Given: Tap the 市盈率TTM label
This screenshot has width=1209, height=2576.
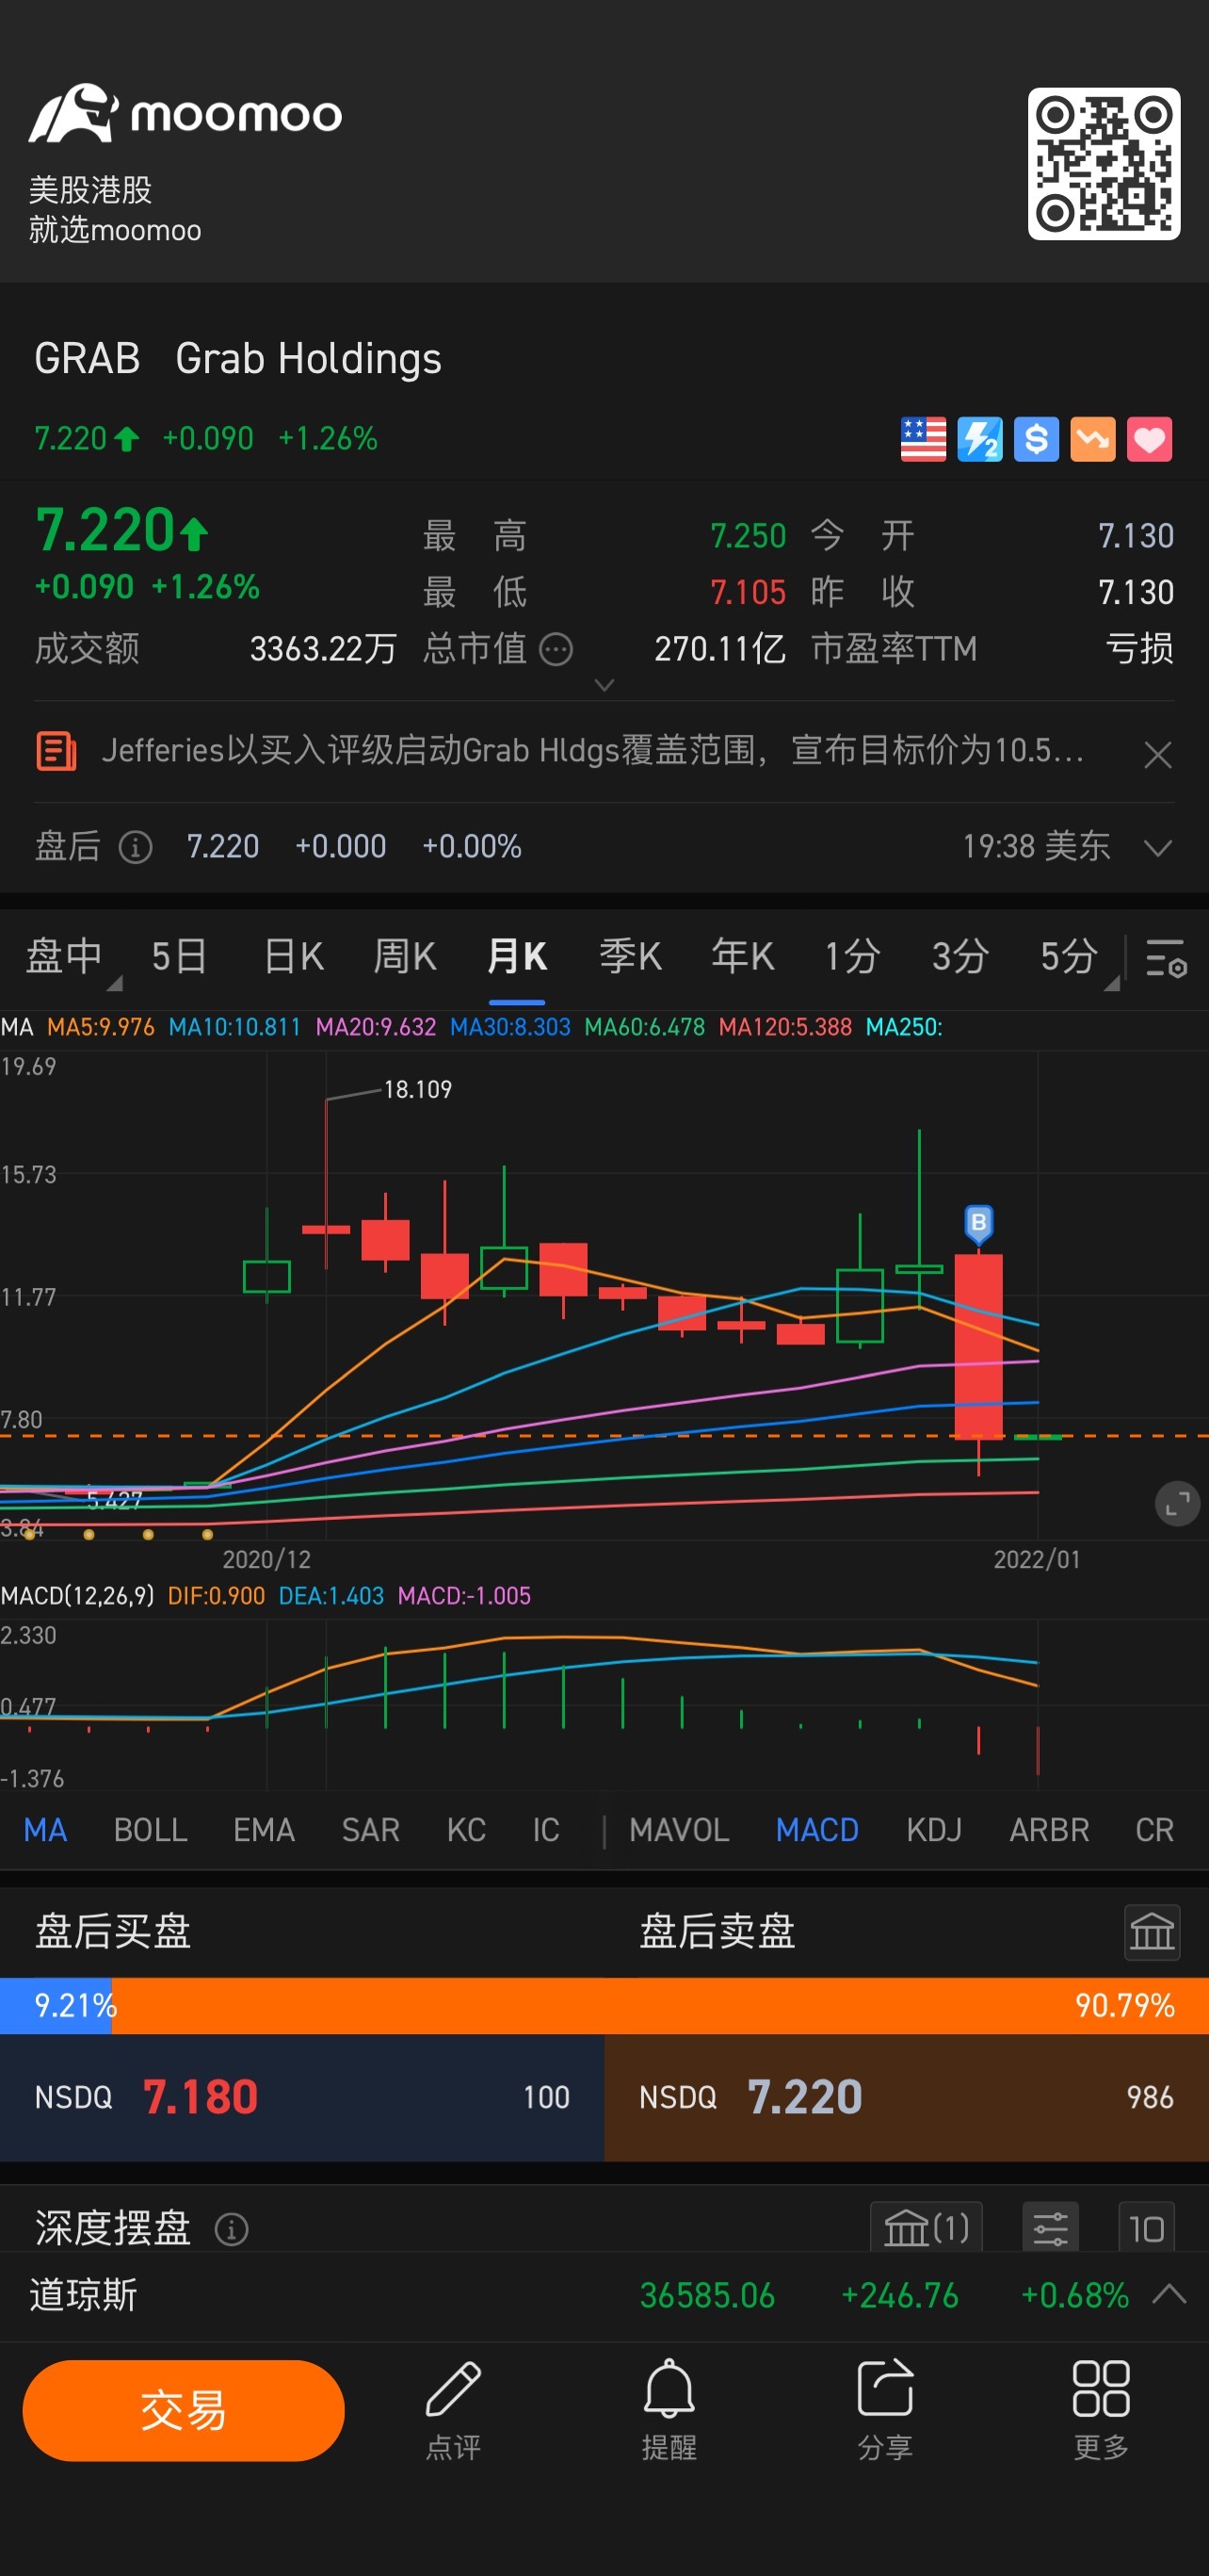Looking at the screenshot, I should [895, 649].
